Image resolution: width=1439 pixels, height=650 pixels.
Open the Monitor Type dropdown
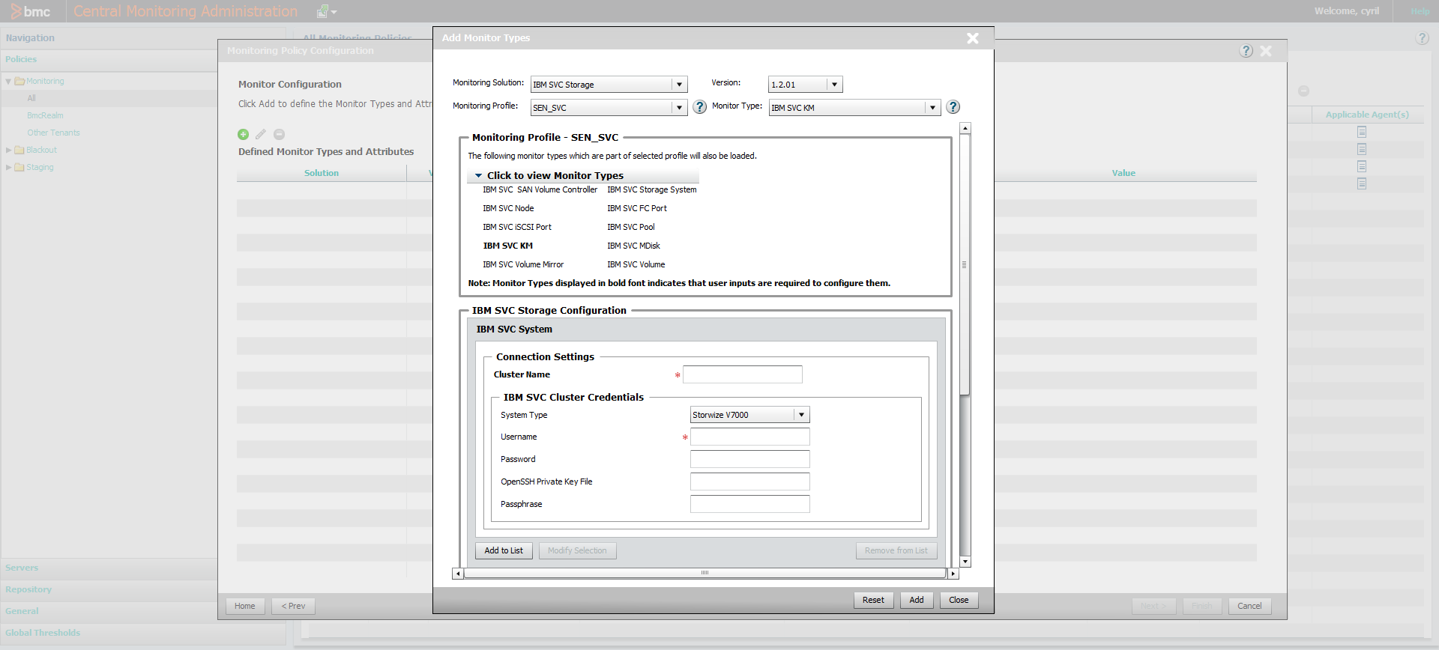932,108
